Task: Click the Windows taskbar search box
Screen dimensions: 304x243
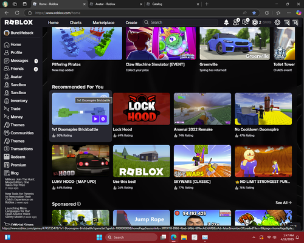Action: coord(131,238)
